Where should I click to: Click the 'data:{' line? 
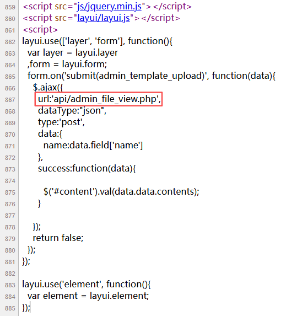tap(50, 134)
